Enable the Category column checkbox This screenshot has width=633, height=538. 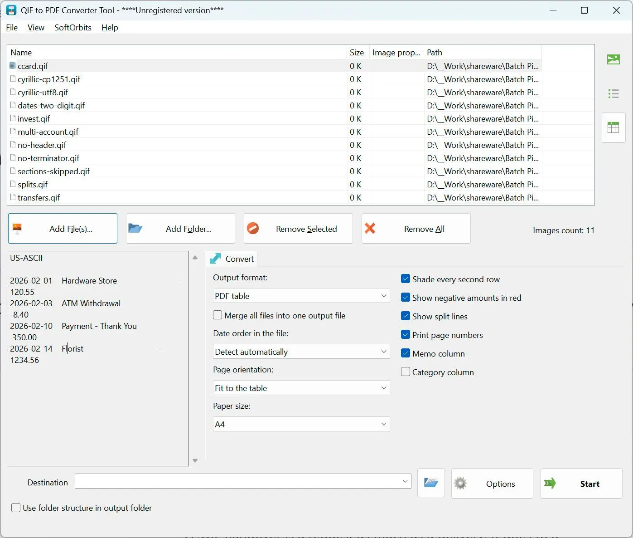[x=406, y=372]
